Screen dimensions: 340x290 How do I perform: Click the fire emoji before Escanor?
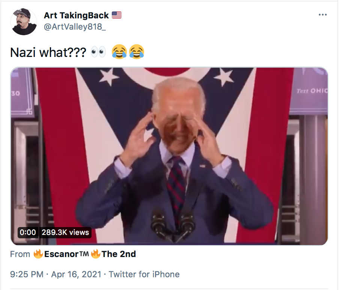[38, 254]
